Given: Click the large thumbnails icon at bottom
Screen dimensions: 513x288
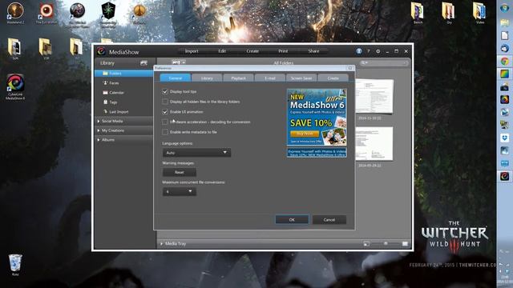Looking at the screenshot, I should (405, 243).
